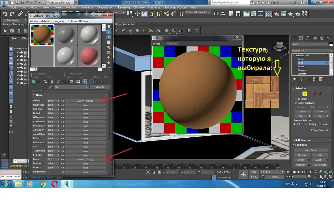Click the Undo arrow in main toolbar
Image resolution: width=334 pixels, height=209 pixels.
coord(5,14)
